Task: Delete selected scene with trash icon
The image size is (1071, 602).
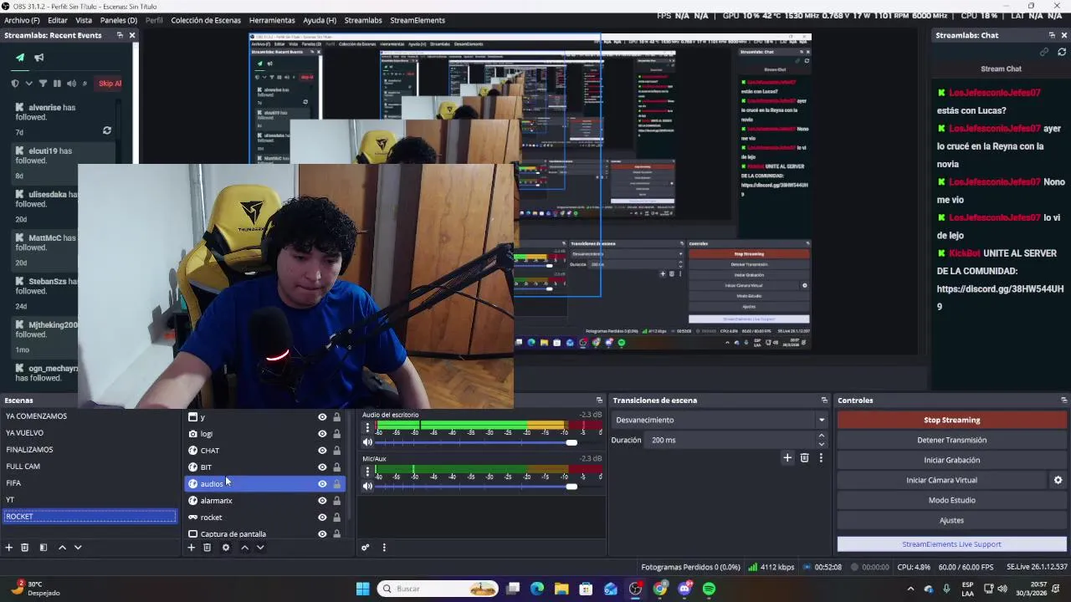Action: pyautogui.click(x=24, y=548)
